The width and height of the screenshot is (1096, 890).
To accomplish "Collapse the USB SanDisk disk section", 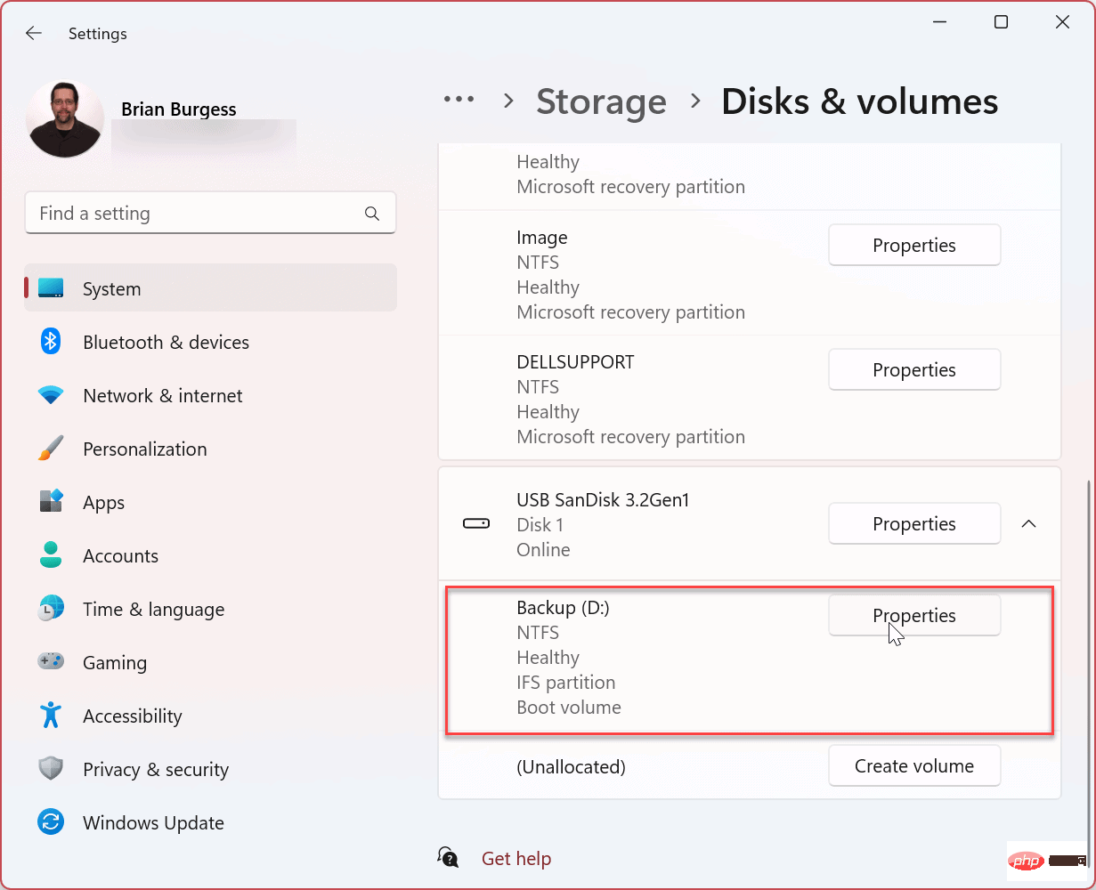I will click(1028, 524).
